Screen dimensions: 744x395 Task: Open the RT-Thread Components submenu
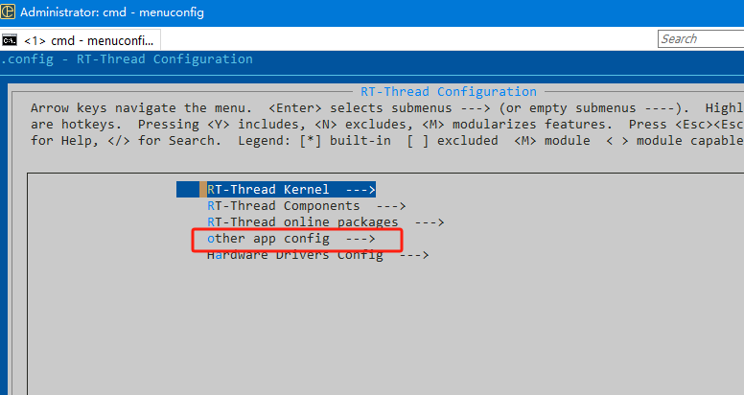tap(306, 206)
